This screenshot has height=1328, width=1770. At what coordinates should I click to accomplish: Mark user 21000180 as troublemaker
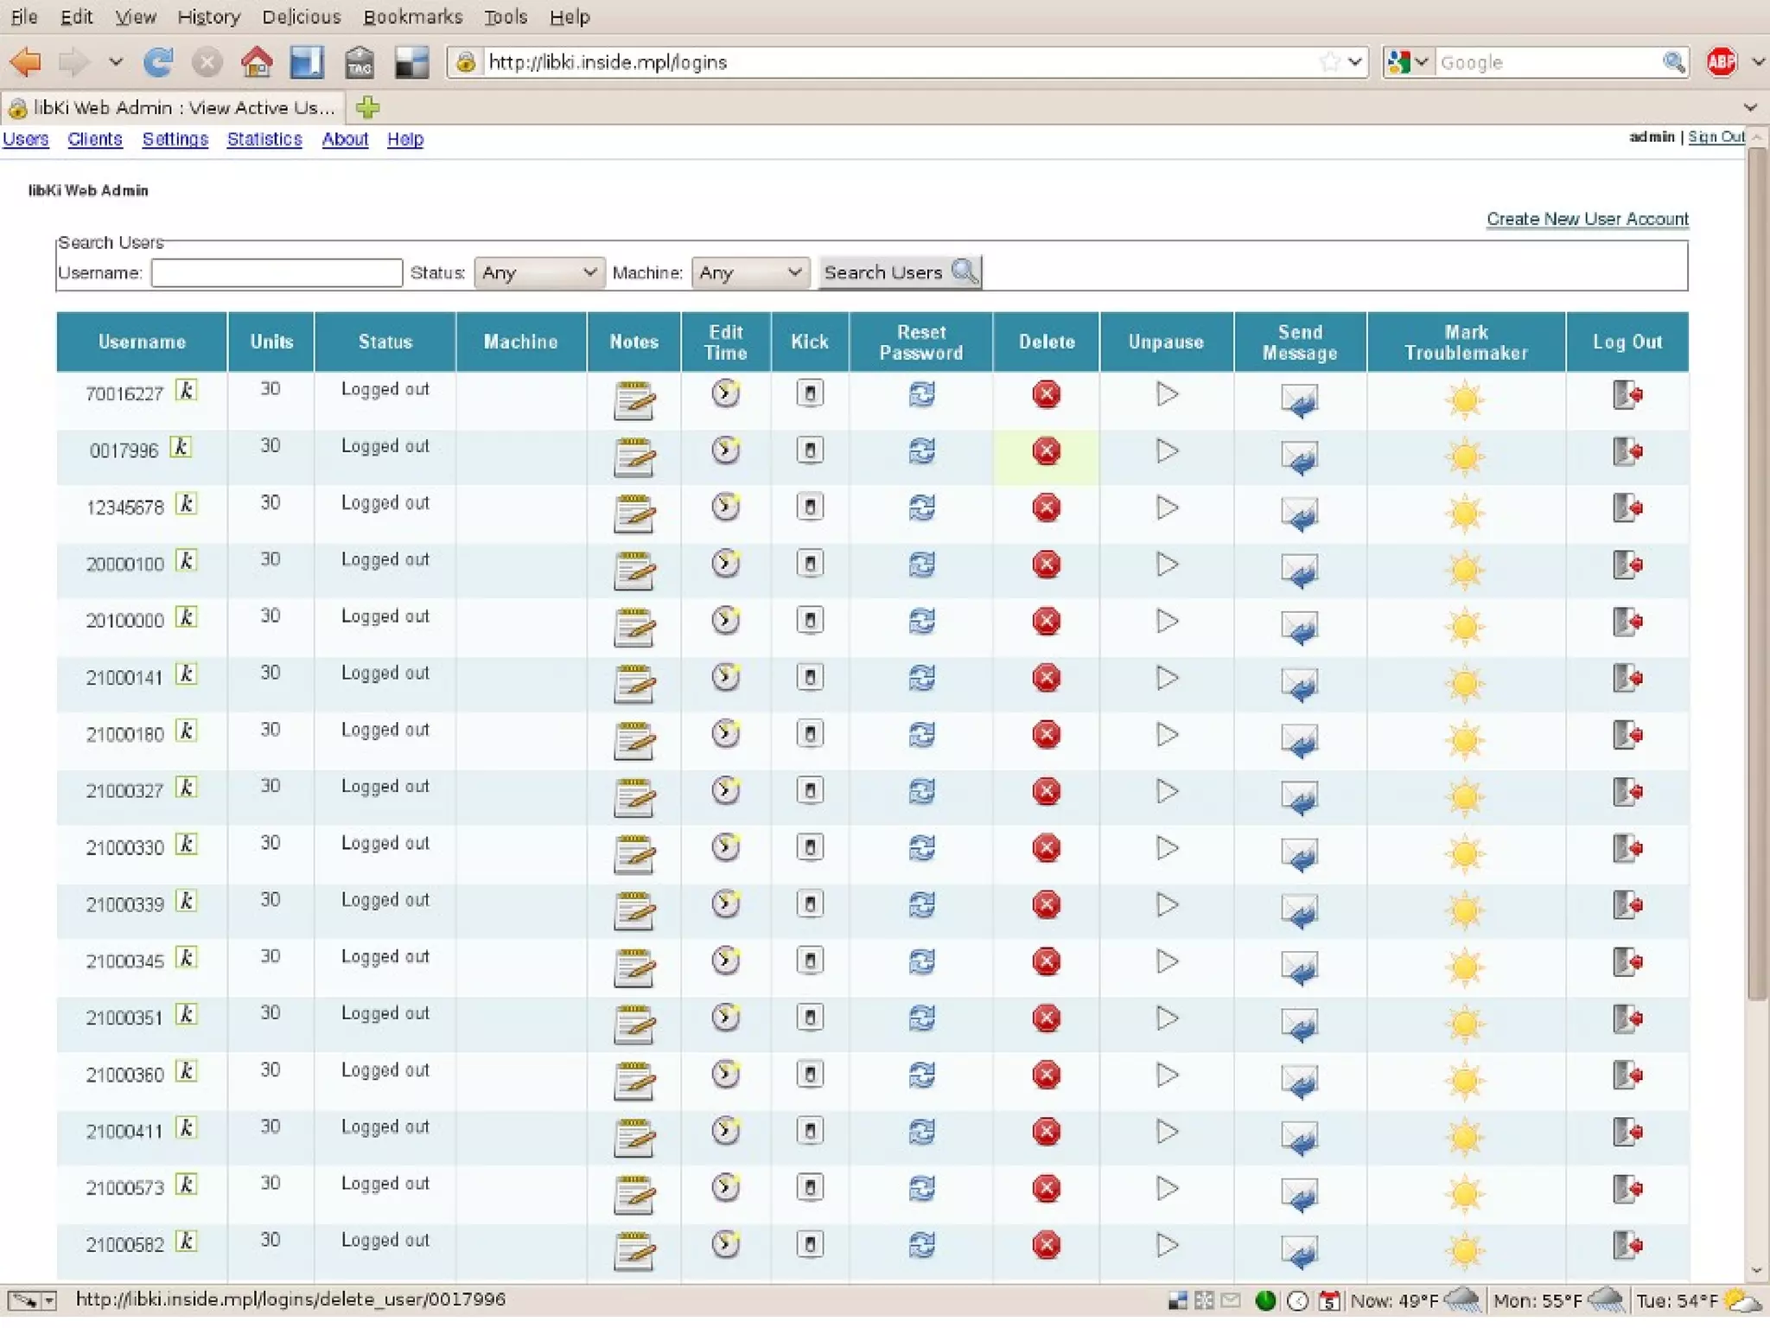pyautogui.click(x=1465, y=740)
